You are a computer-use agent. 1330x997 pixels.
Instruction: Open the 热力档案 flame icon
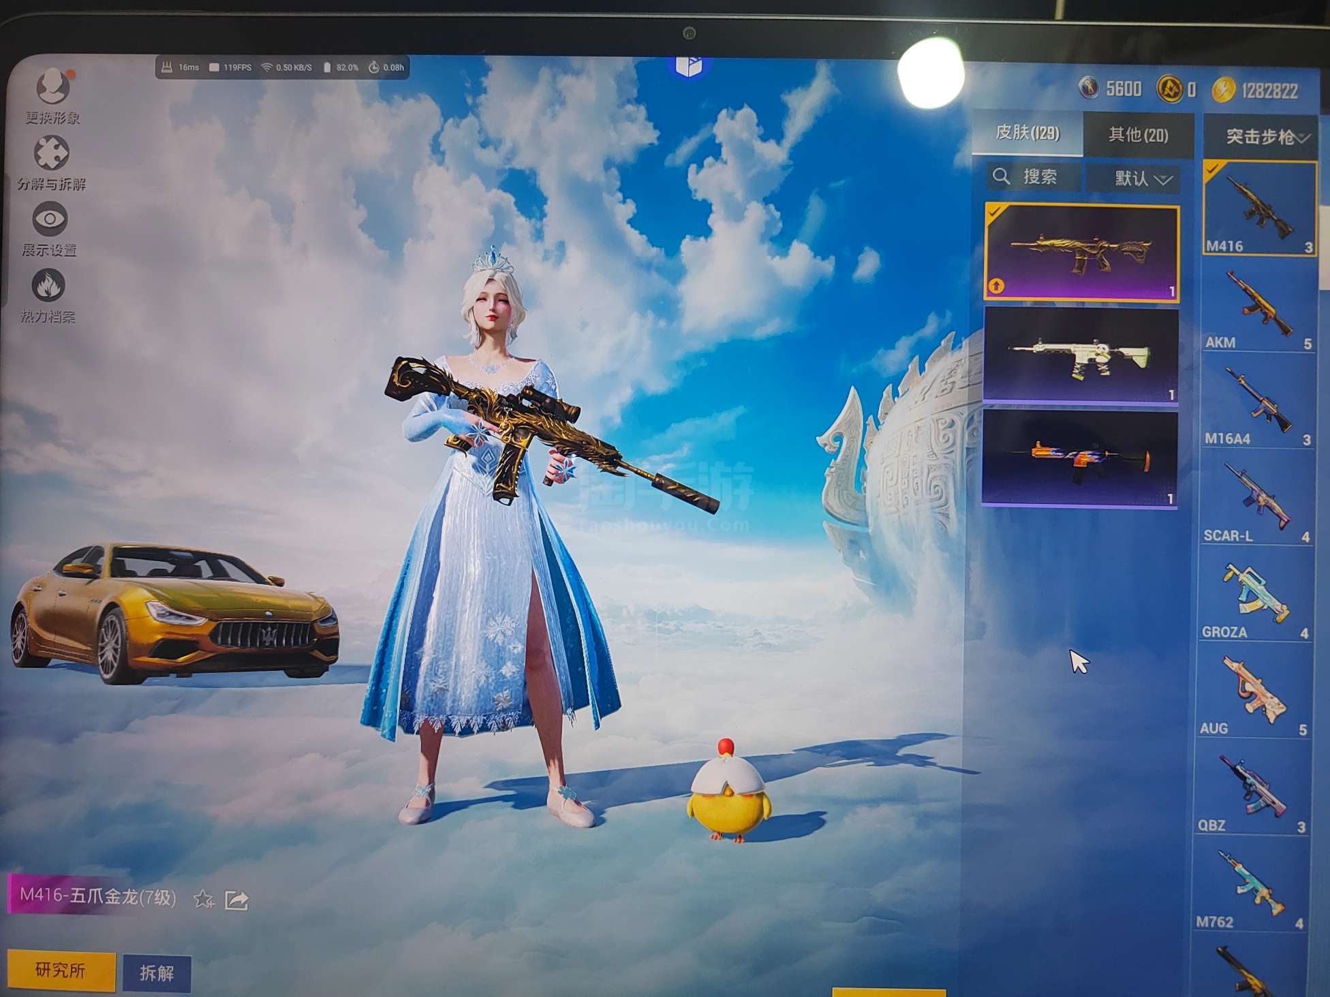[x=48, y=285]
